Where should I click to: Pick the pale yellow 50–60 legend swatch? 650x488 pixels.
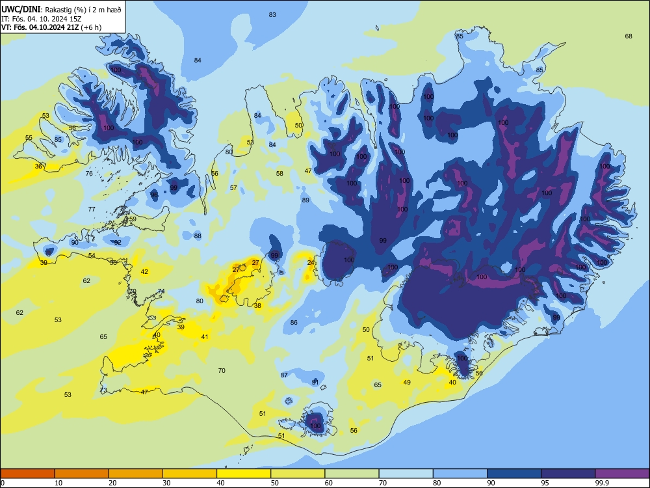click(x=298, y=474)
